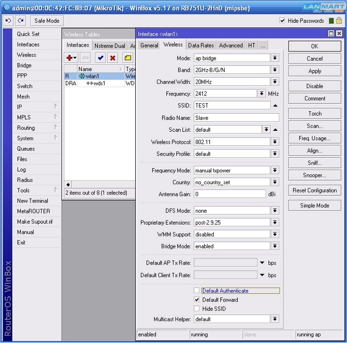Toggle the Hide Passwords checkbox
347x343 pixels.
282,21
